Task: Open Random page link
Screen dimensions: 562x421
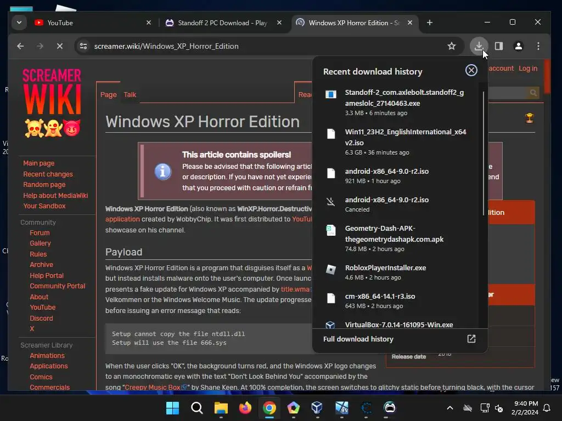Action: 44,185
